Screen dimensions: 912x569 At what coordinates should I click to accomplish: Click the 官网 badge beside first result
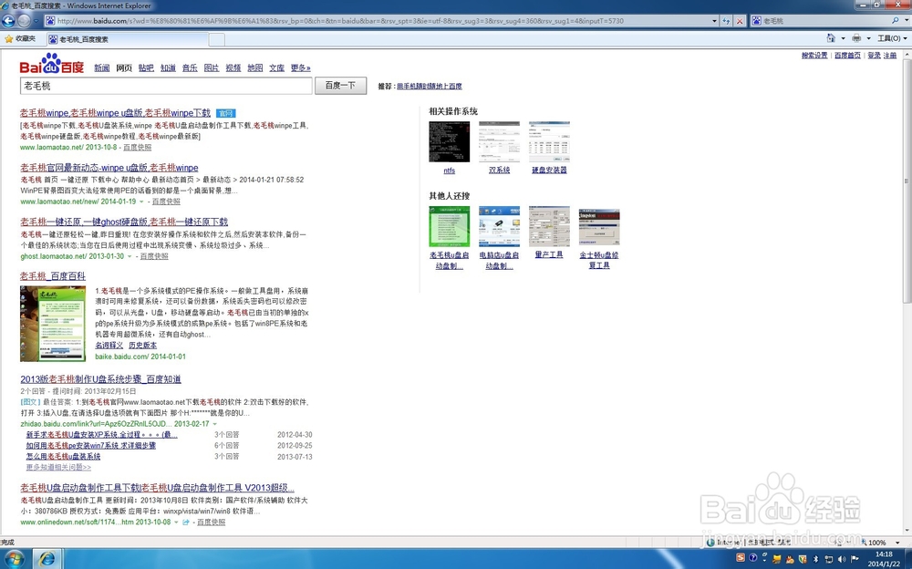[225, 113]
